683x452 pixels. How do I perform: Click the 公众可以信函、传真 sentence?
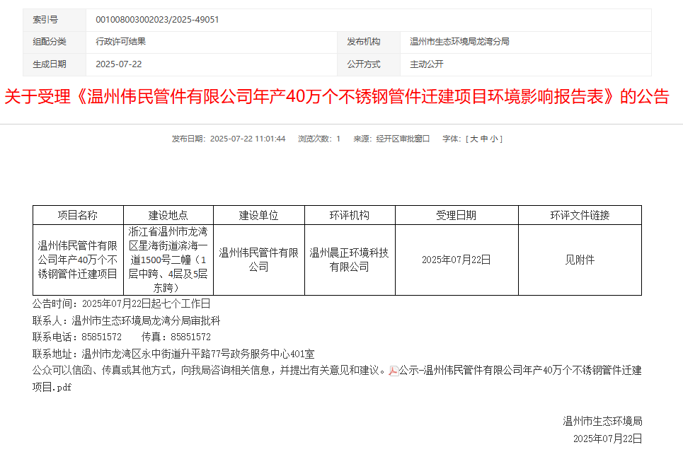click(210, 371)
